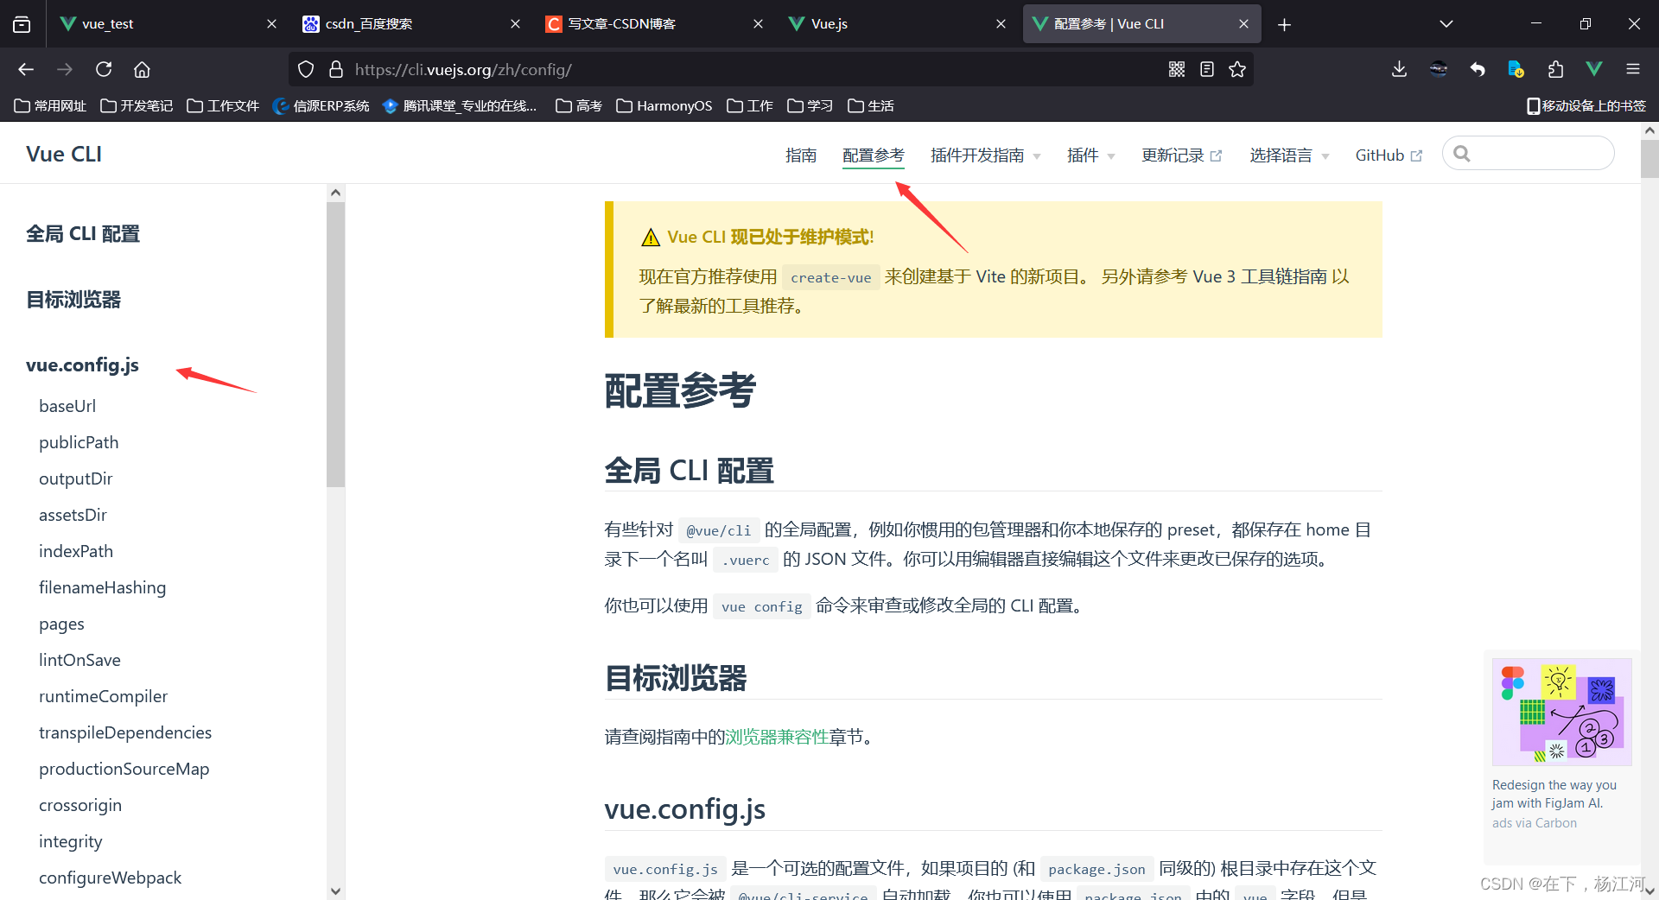Jump to runtimeCompiler in sidebar
The width and height of the screenshot is (1659, 900).
point(104,696)
